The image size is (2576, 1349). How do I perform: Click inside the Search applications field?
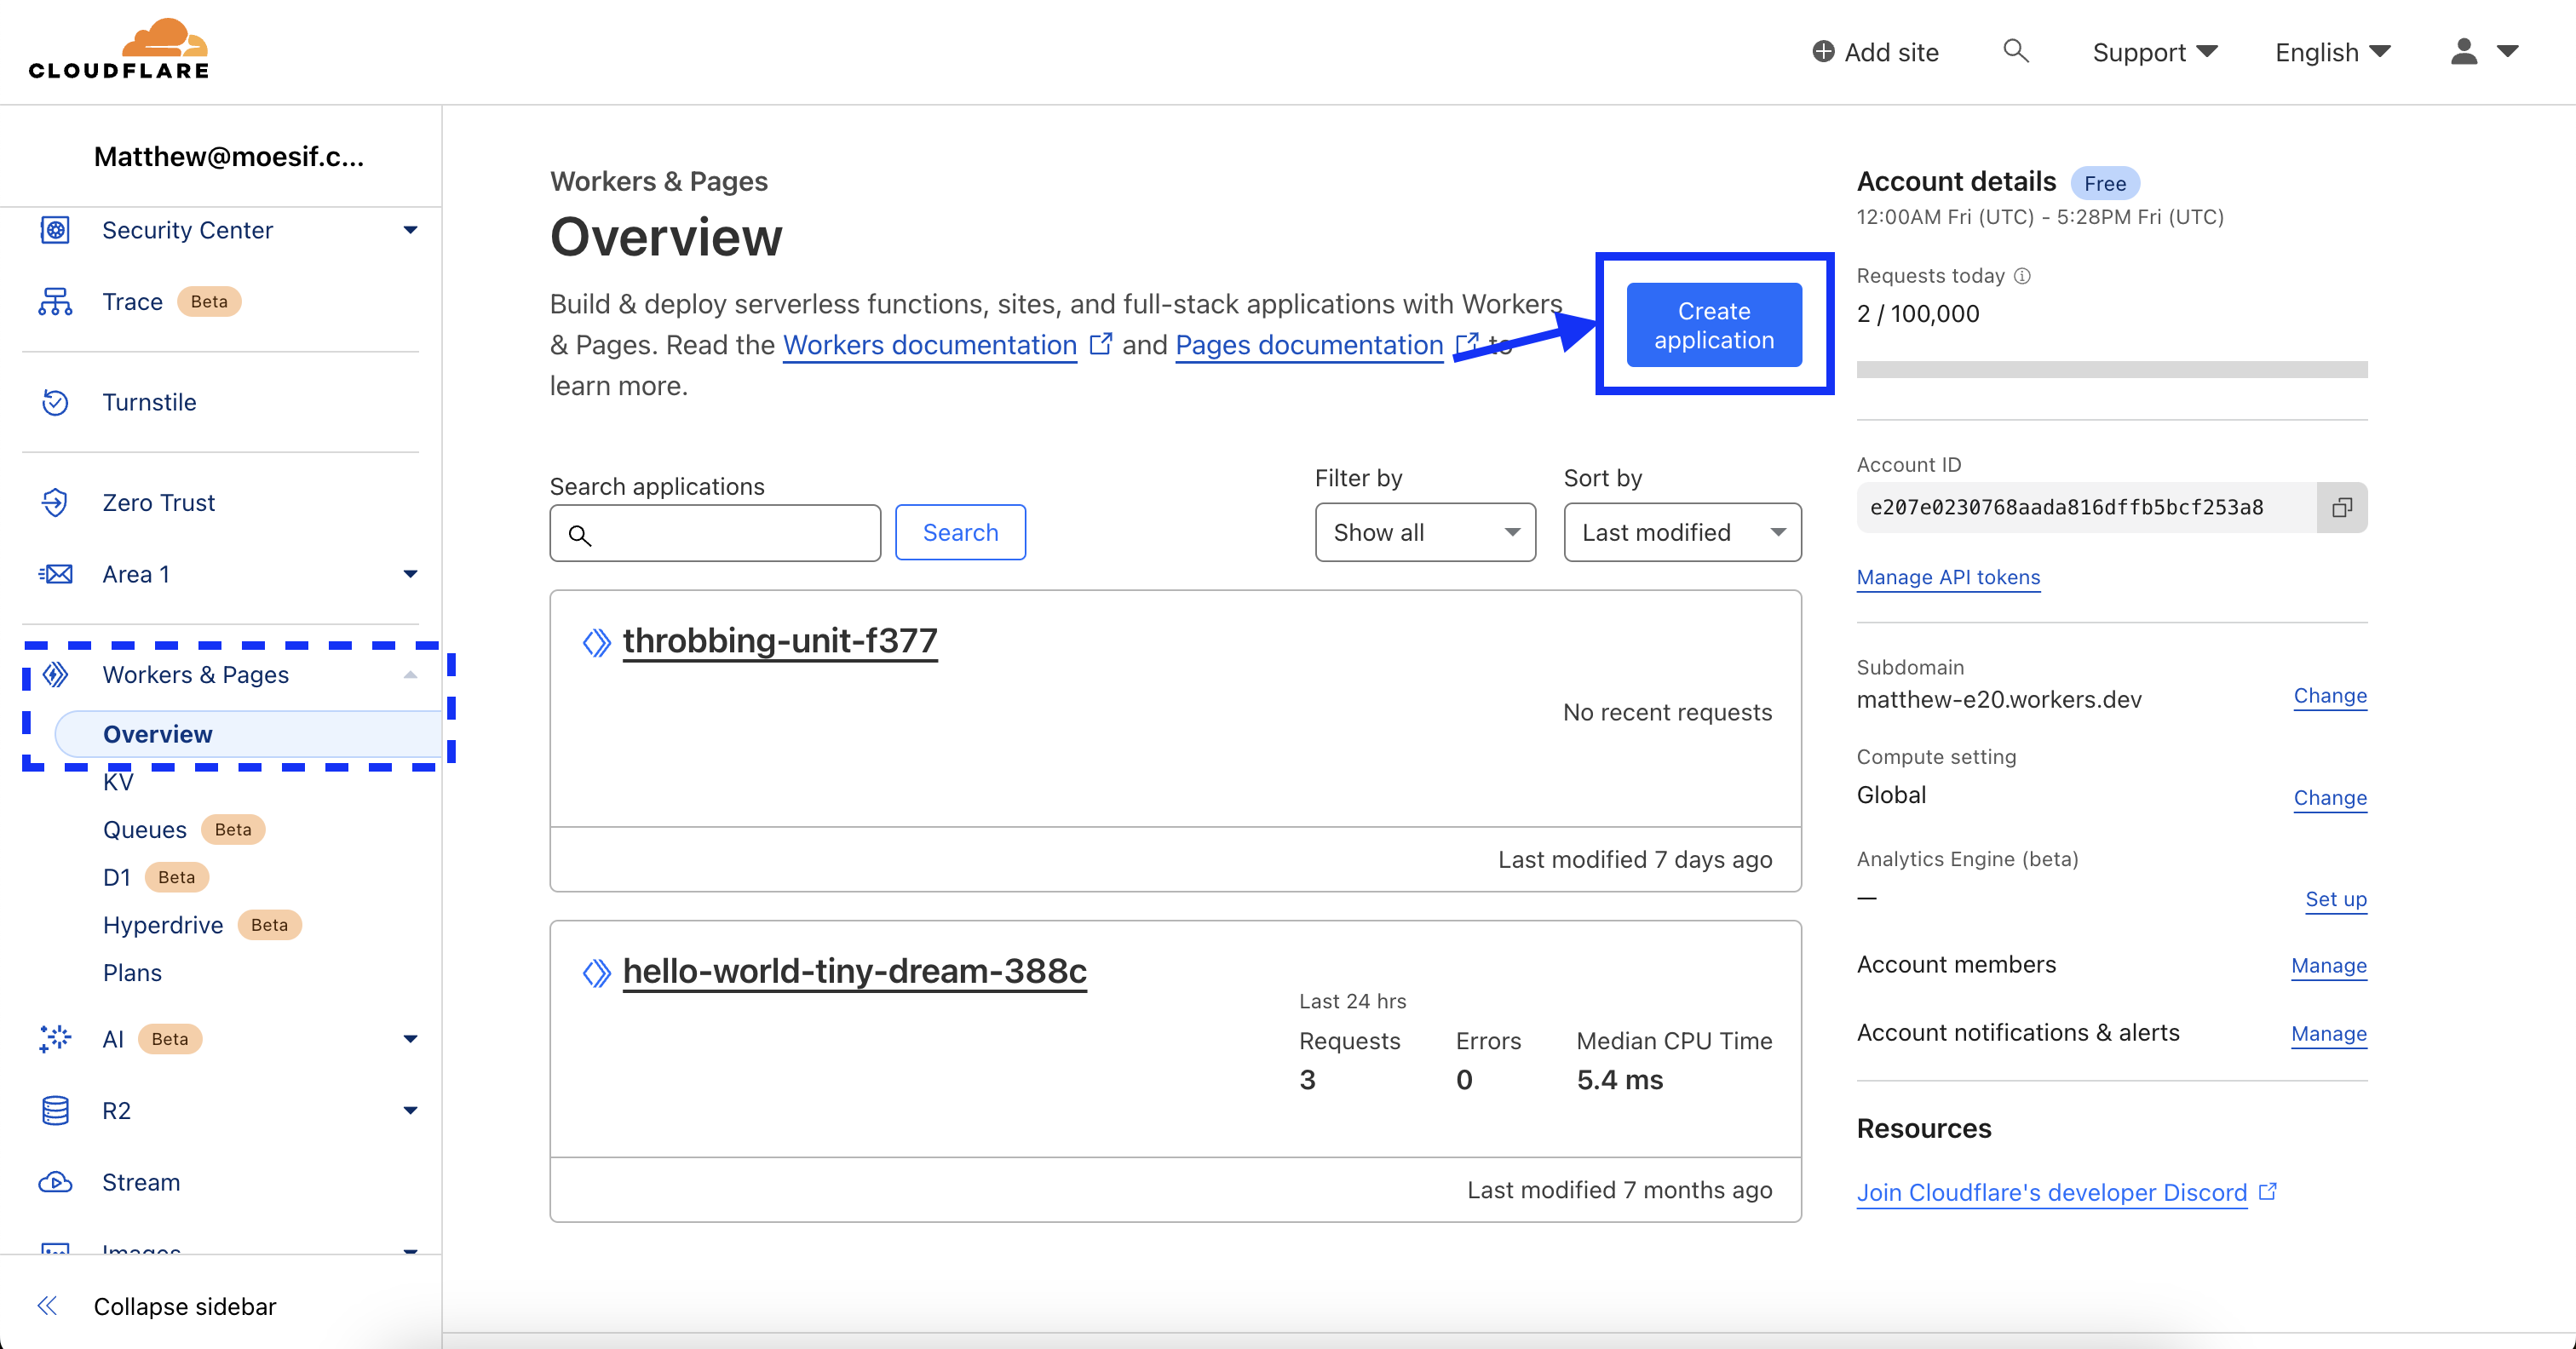[x=715, y=532]
